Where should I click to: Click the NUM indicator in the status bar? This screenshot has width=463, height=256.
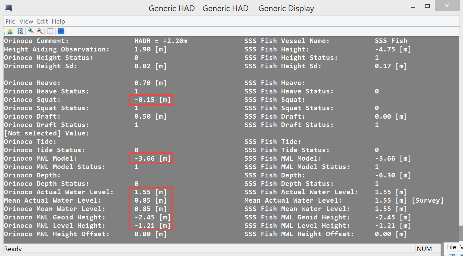(424, 249)
